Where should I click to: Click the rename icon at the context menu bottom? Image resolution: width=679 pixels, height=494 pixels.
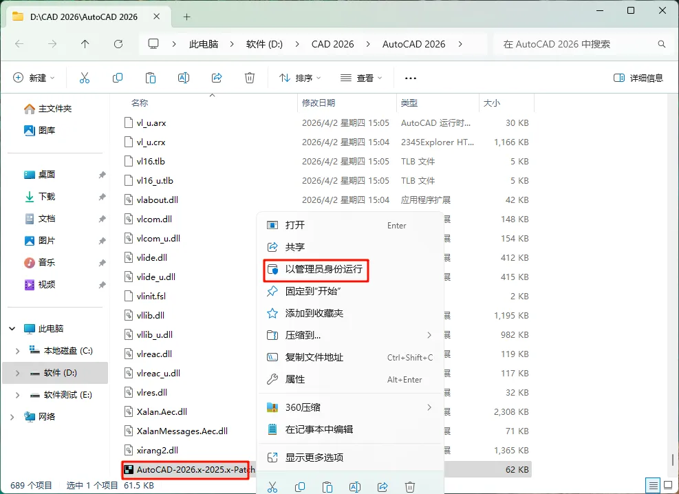point(355,487)
